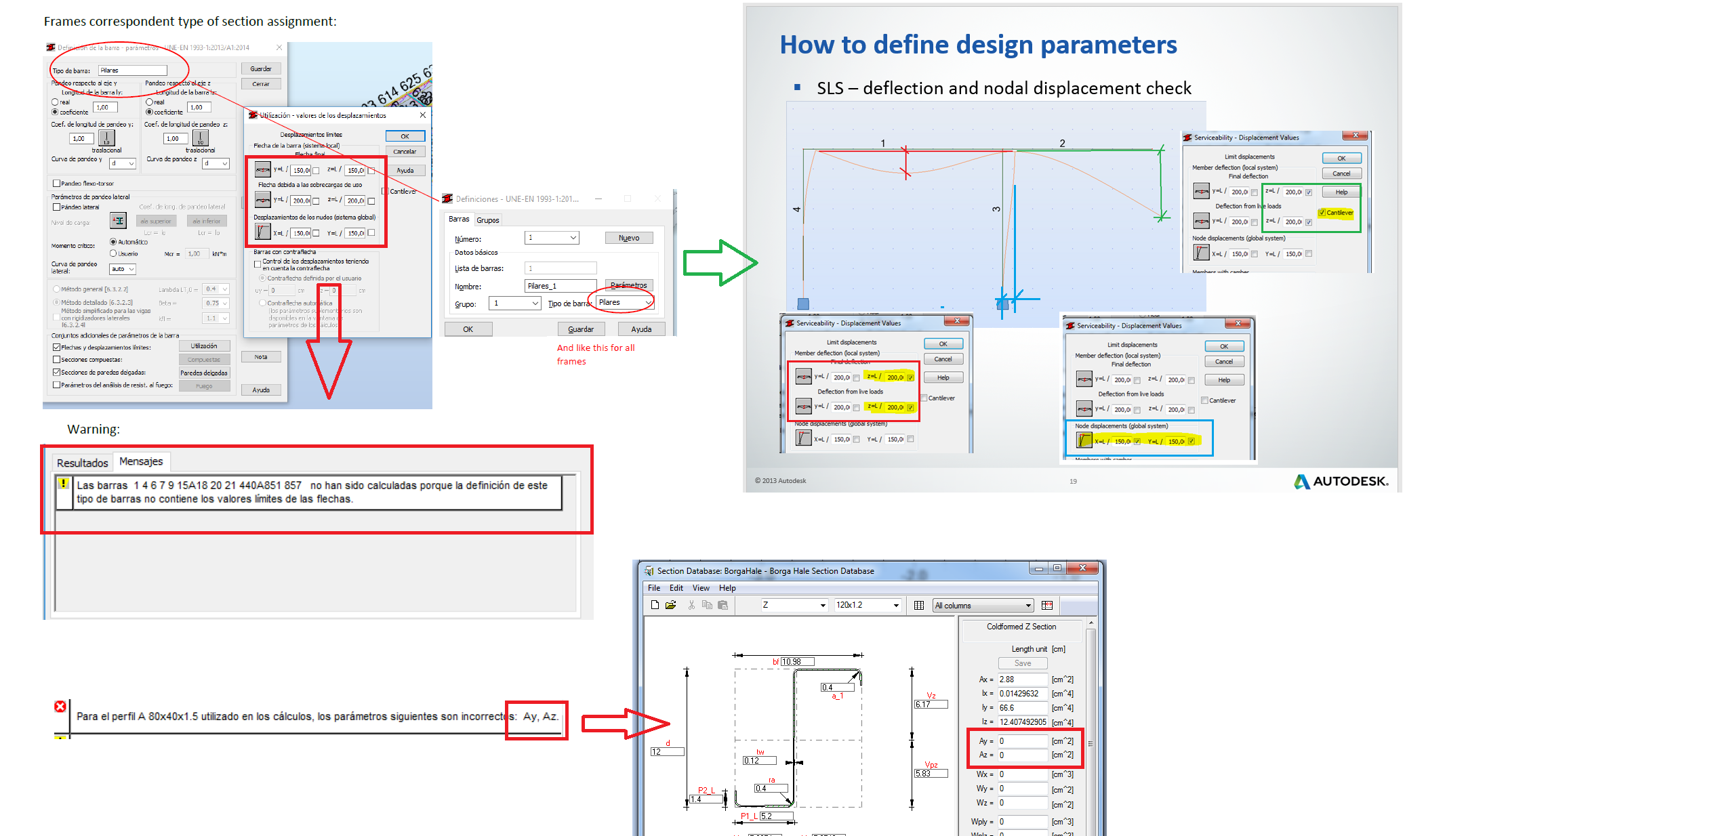Click the translational buckling coefficient icon
Screen dimensions: 1731x836
pyautogui.click(x=106, y=138)
